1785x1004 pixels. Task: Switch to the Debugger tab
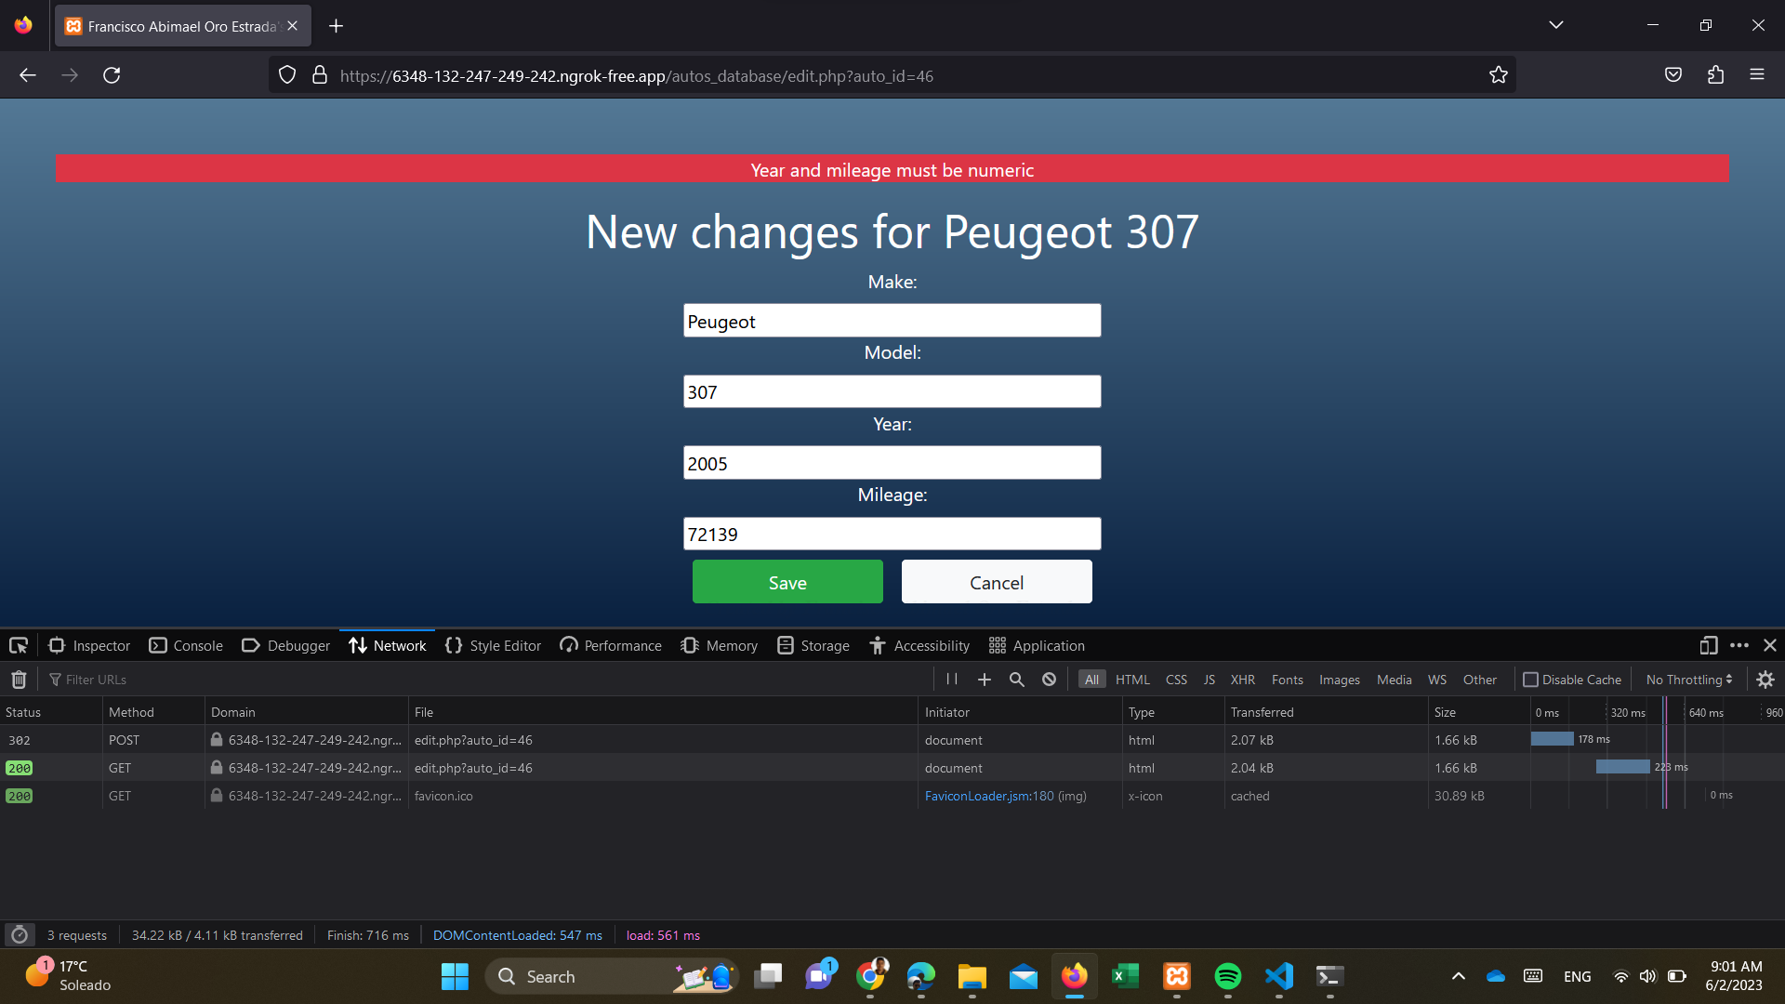click(285, 645)
